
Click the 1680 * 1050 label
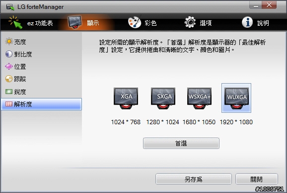click(x=199, y=122)
